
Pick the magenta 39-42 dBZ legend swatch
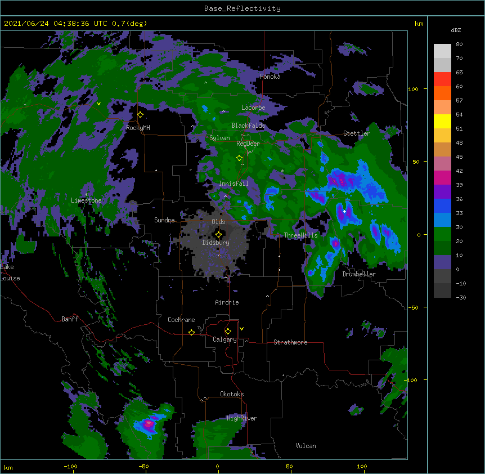pyautogui.click(x=442, y=177)
